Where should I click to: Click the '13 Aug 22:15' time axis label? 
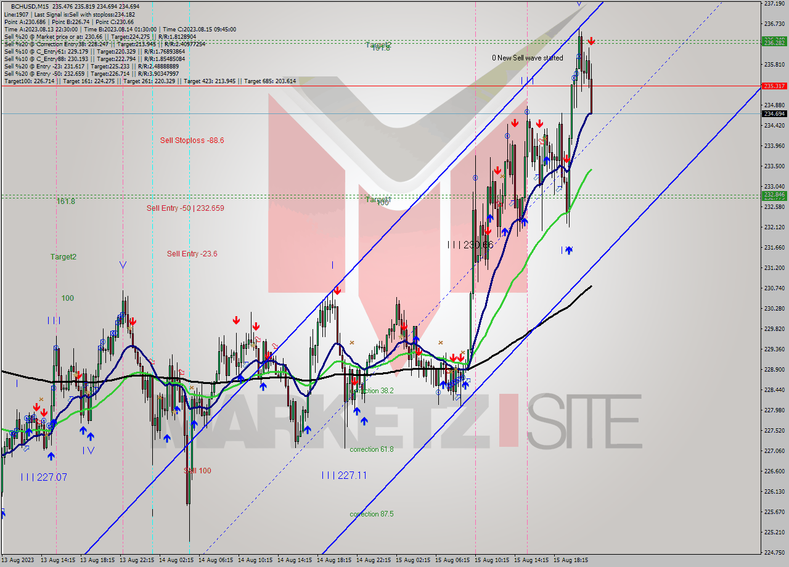(x=137, y=560)
